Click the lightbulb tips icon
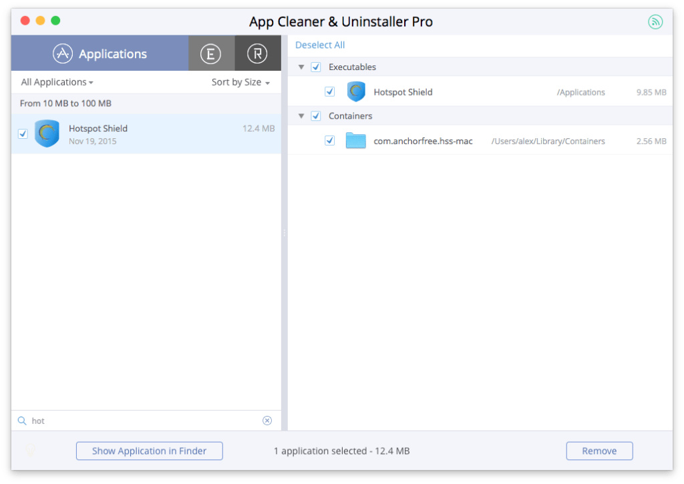 (31, 451)
